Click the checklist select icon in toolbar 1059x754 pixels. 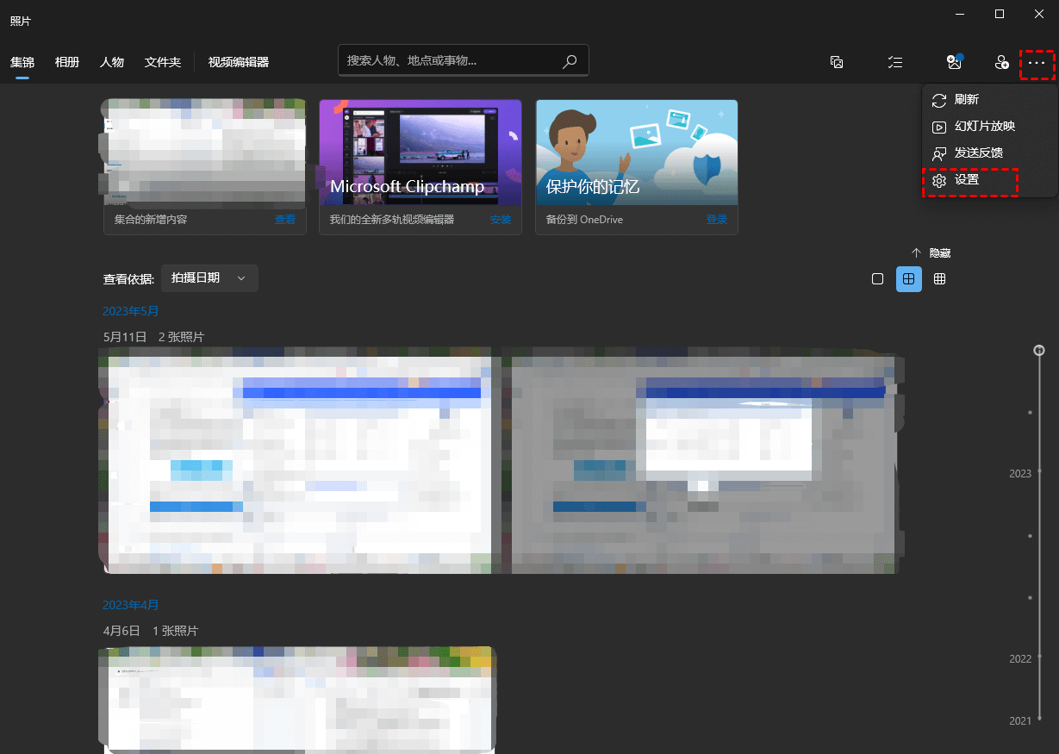click(895, 62)
